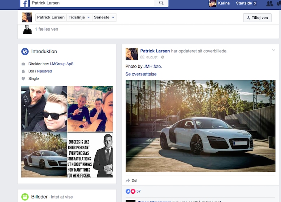Open Karina's profile picture icon
This screenshot has width=281, height=202.
pyautogui.click(x=212, y=3)
